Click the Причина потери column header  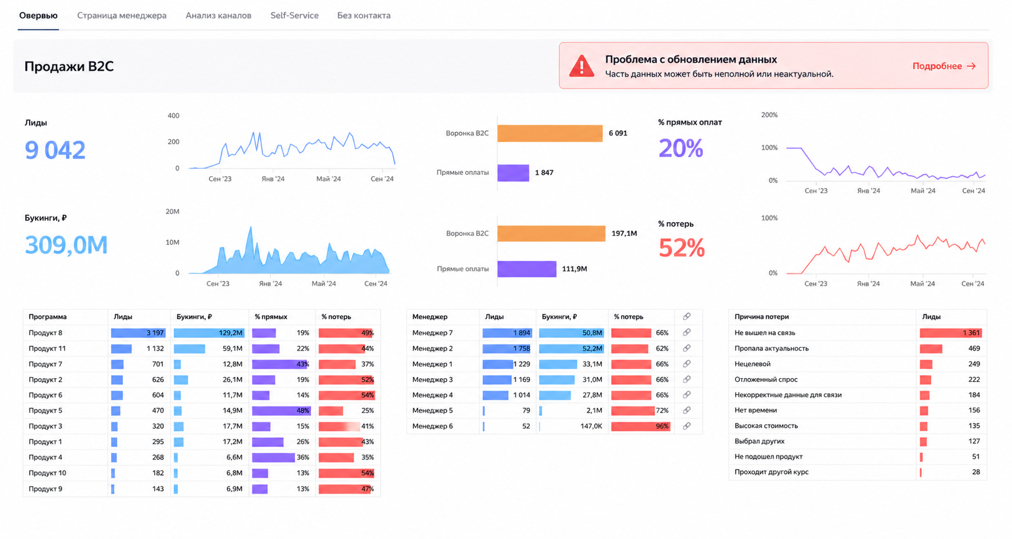click(762, 317)
